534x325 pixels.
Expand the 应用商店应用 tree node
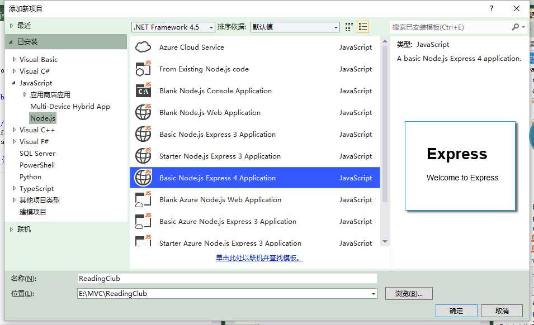(x=25, y=94)
